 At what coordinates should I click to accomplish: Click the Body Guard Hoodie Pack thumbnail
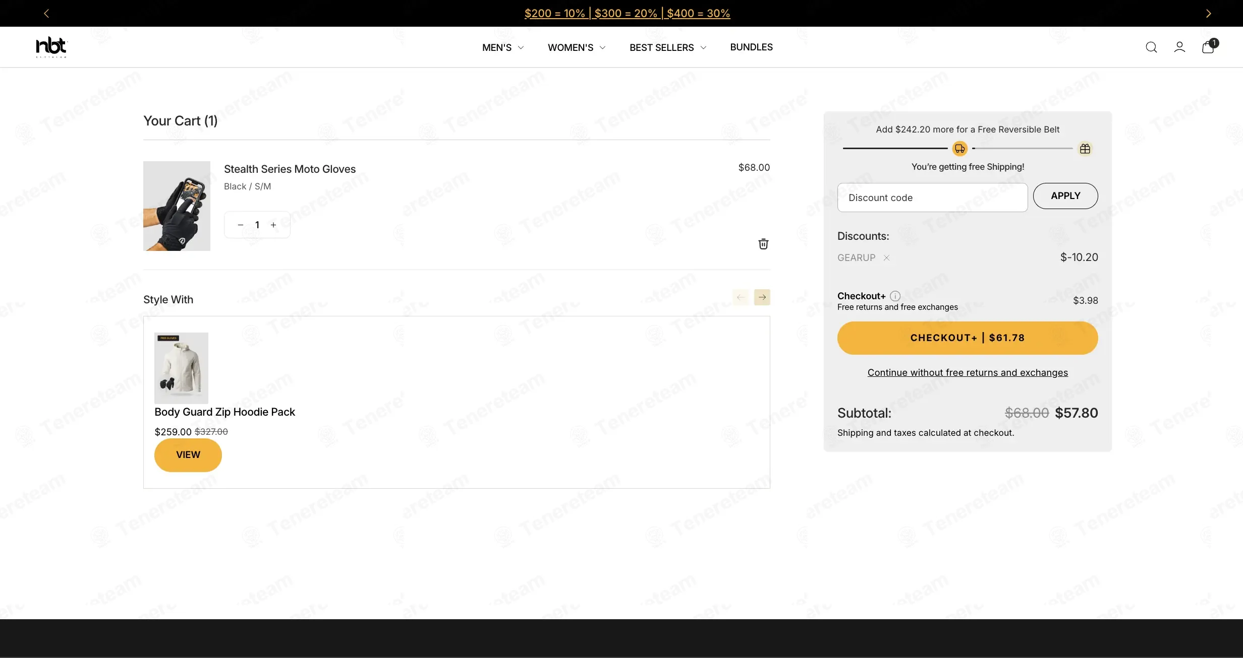(x=181, y=368)
